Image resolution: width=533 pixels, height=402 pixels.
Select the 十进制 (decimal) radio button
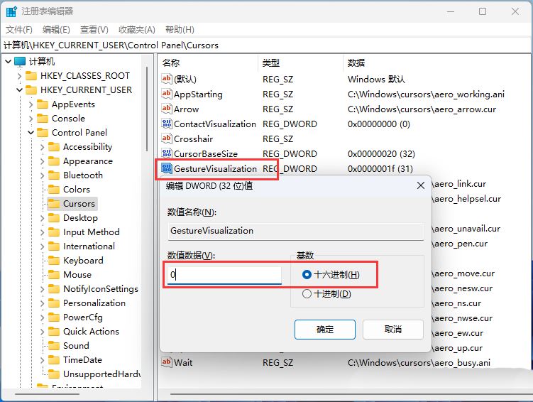(x=307, y=293)
